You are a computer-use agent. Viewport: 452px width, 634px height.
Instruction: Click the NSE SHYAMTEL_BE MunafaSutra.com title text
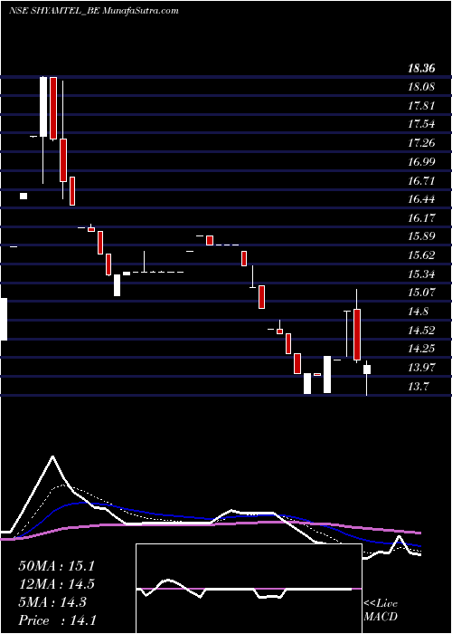pyautogui.click(x=94, y=11)
